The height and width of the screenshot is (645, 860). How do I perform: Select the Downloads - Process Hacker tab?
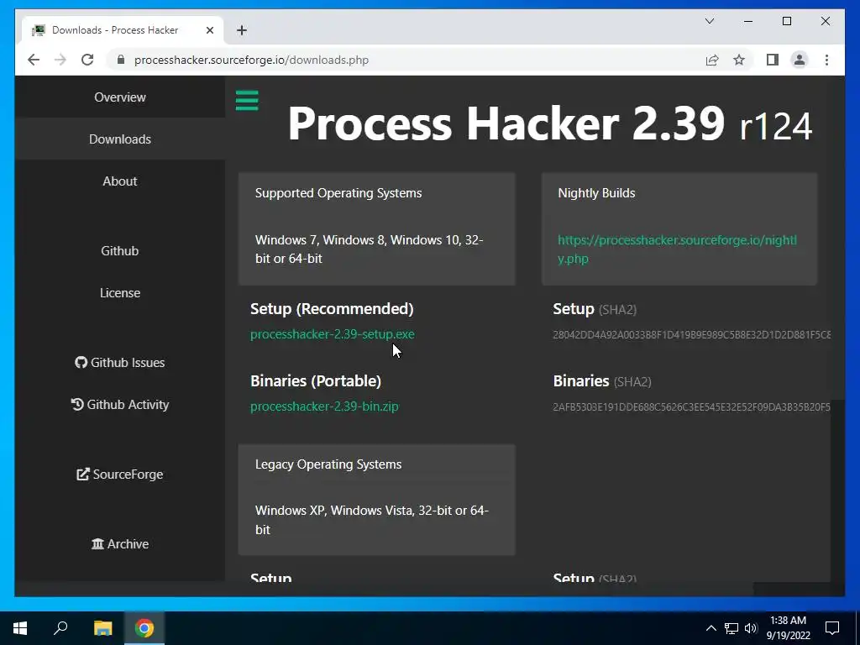point(122,30)
